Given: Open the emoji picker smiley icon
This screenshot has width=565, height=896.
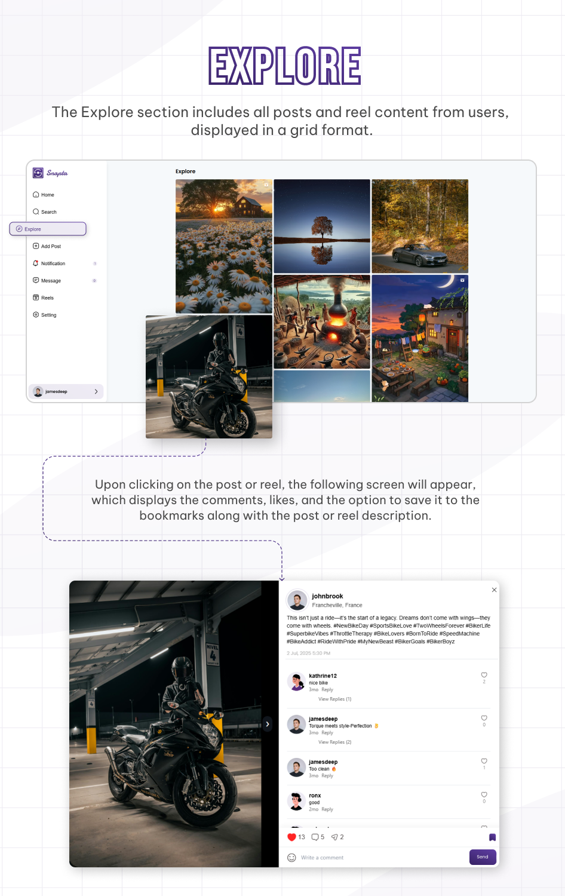Looking at the screenshot, I should pyautogui.click(x=291, y=857).
